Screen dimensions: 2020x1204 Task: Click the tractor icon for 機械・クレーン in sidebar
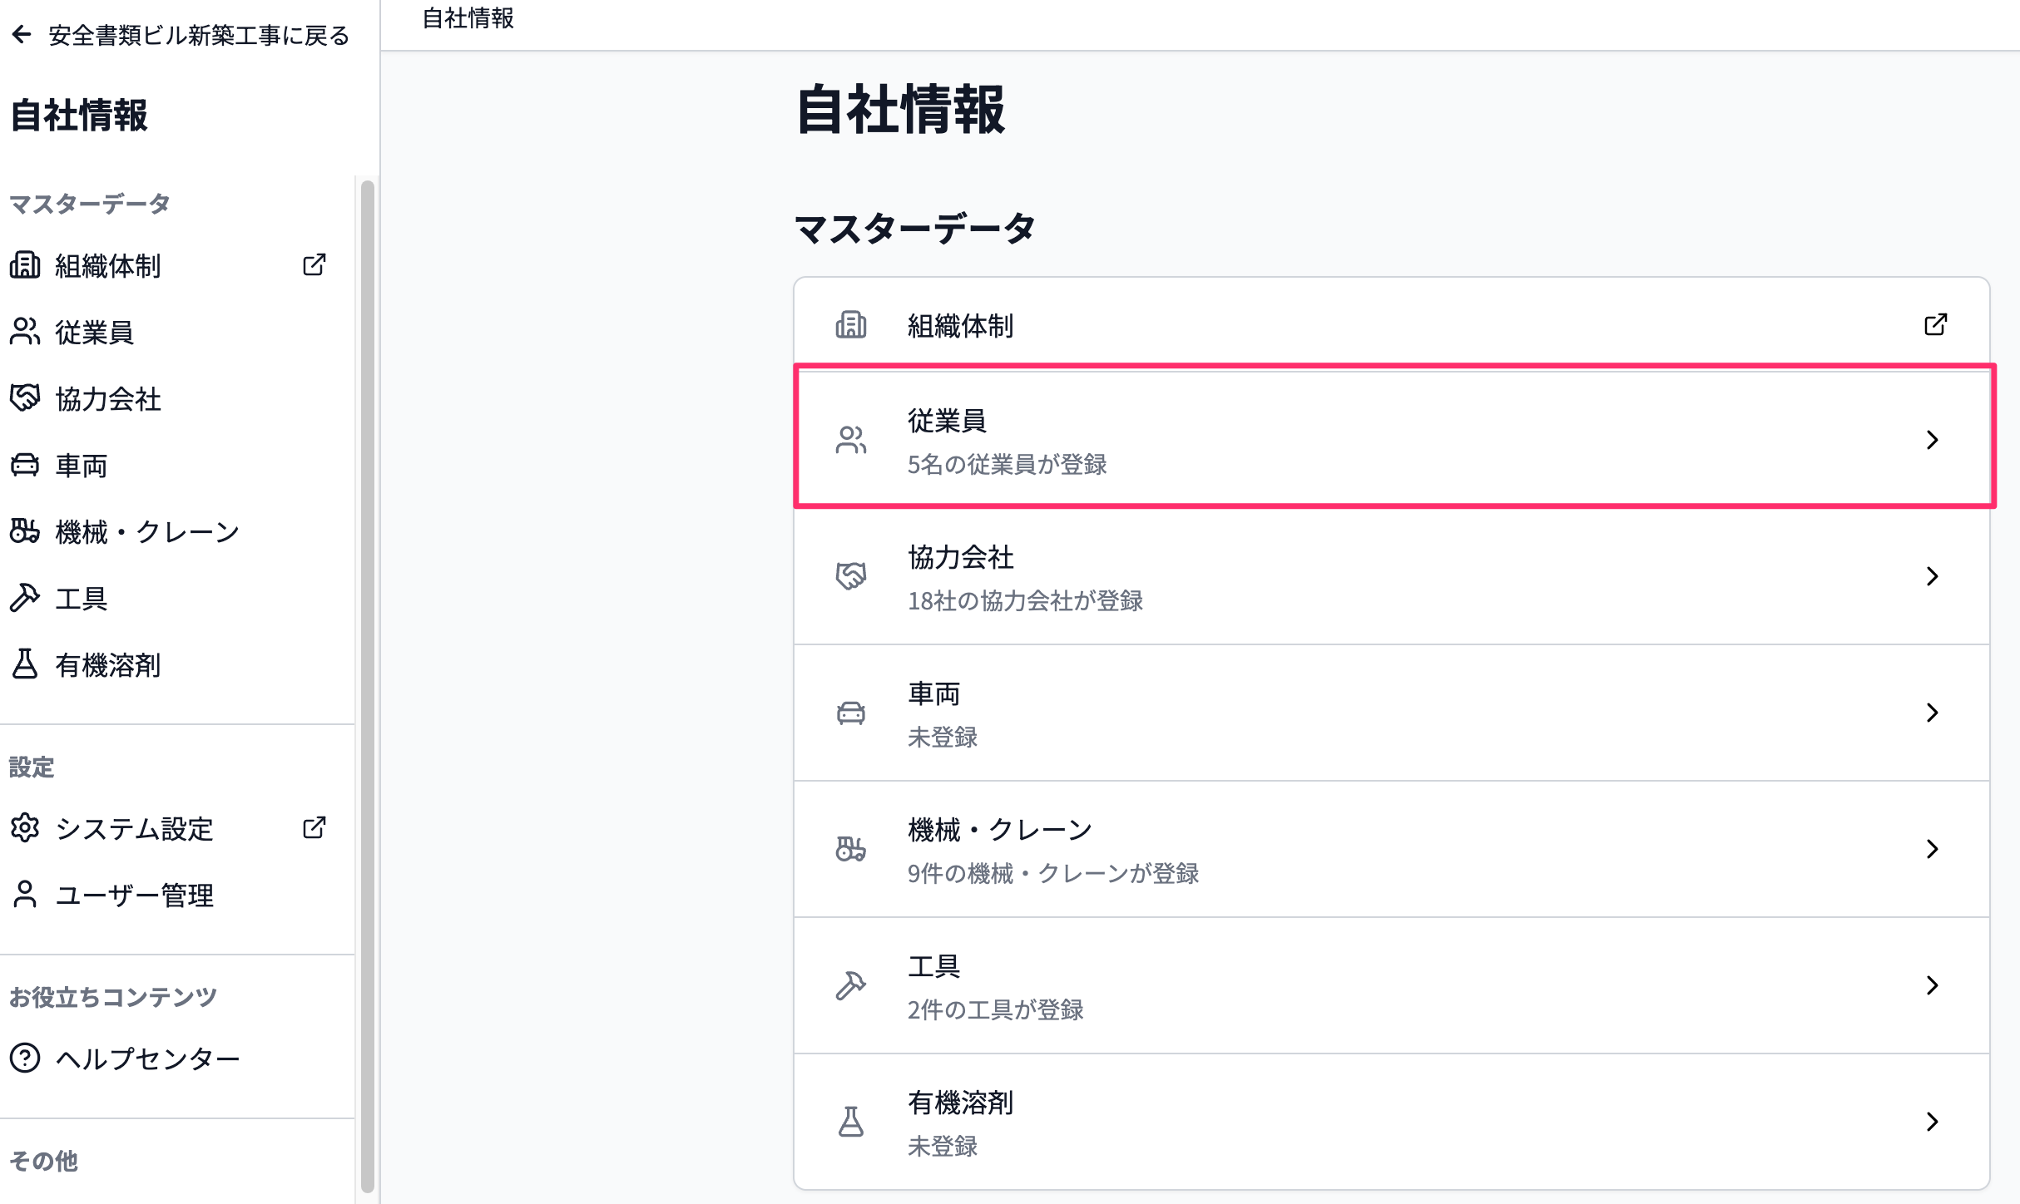coord(25,531)
